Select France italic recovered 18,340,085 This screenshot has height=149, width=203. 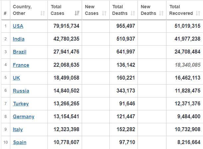[188, 65]
